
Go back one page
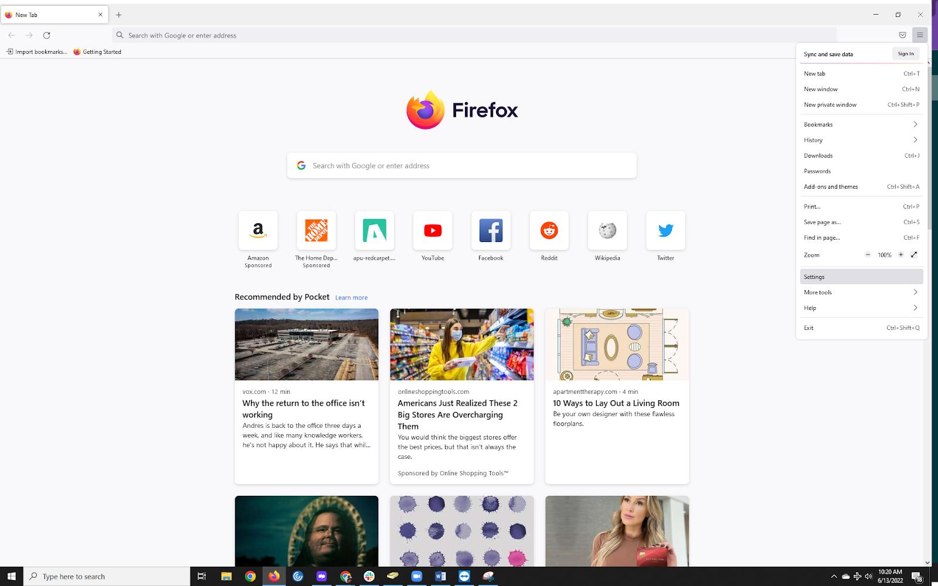pyautogui.click(x=12, y=35)
